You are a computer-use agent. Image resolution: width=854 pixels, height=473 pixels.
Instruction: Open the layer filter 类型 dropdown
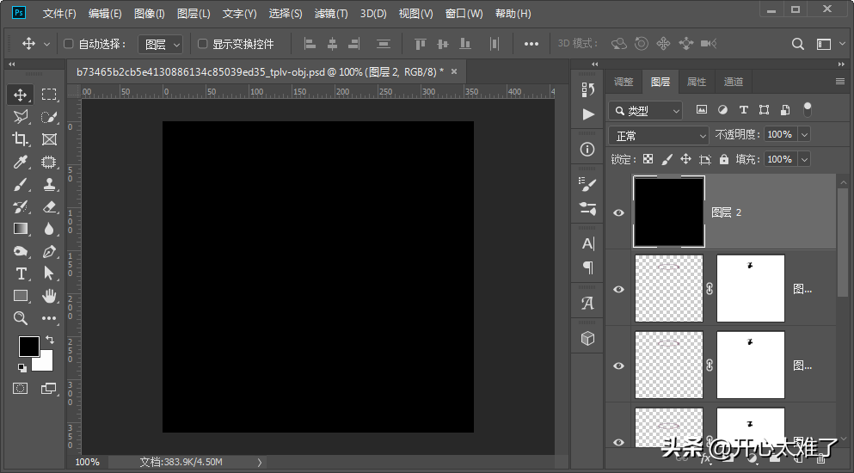tap(645, 111)
